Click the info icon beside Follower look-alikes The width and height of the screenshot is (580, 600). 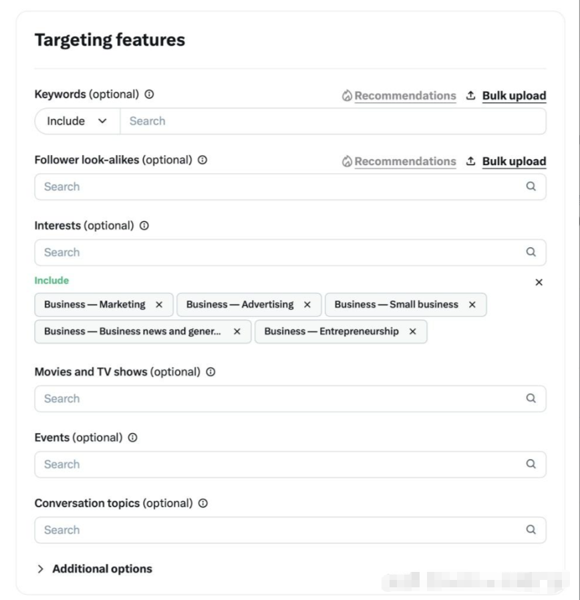202,160
